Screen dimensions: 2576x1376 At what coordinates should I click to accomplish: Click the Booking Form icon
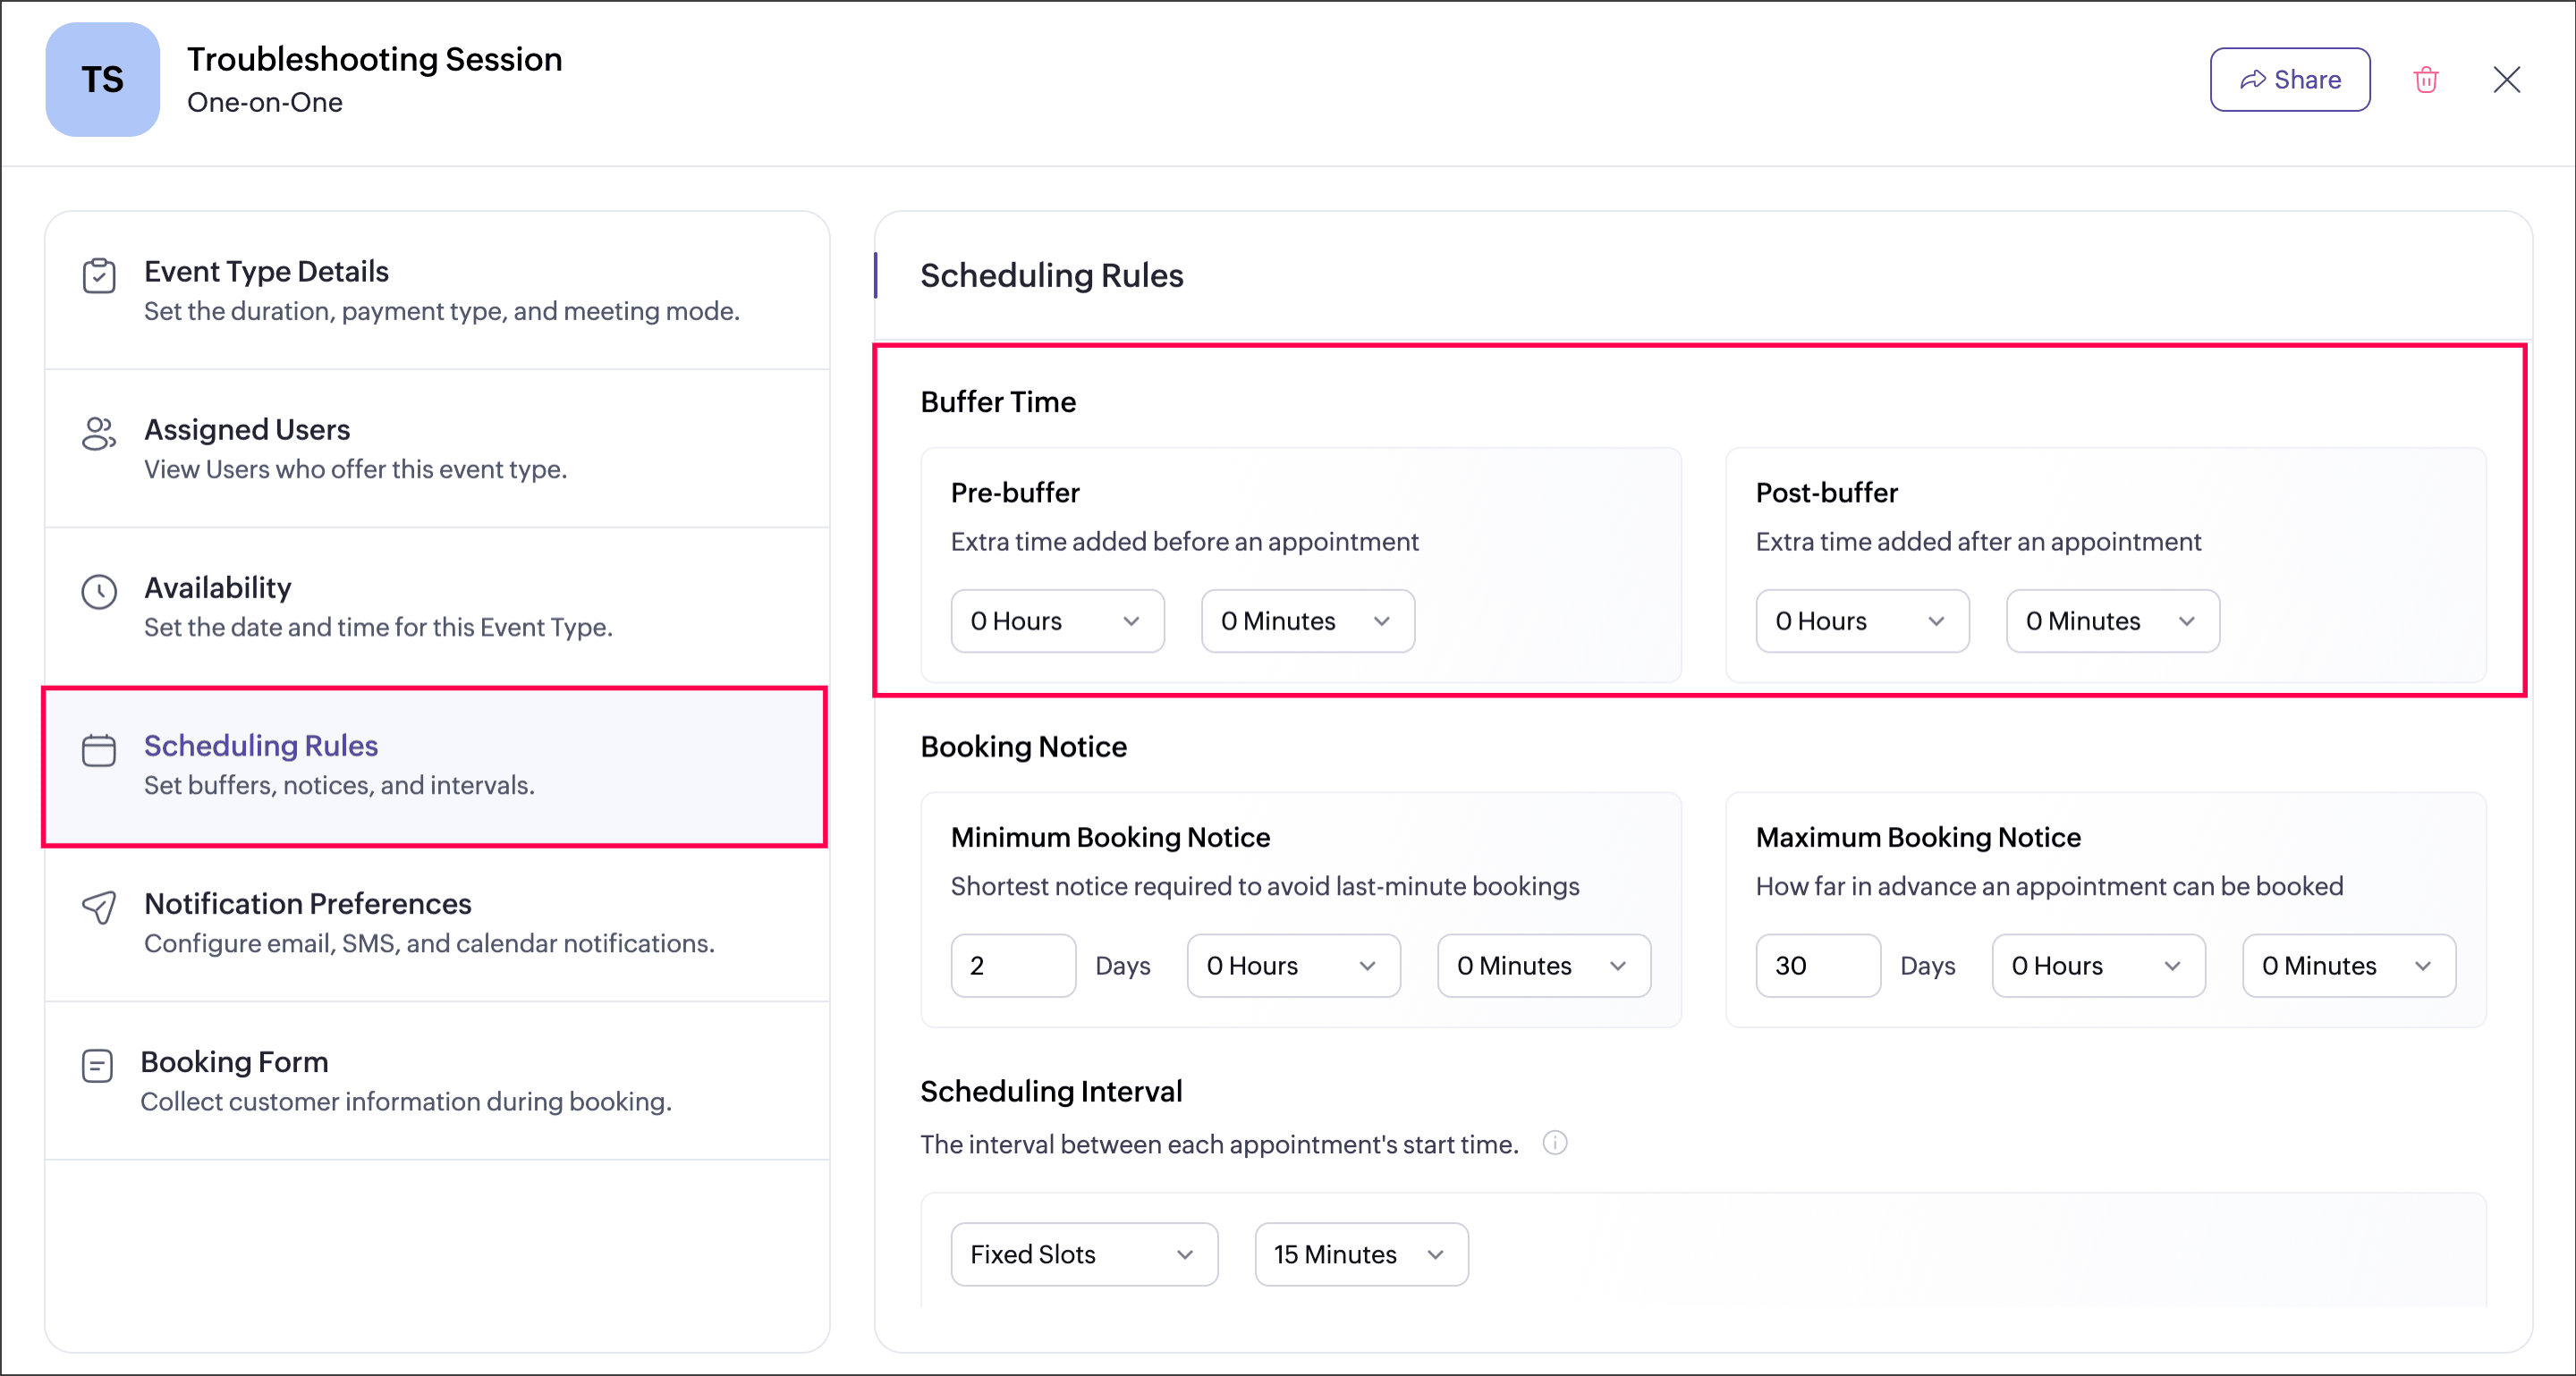tap(97, 1065)
